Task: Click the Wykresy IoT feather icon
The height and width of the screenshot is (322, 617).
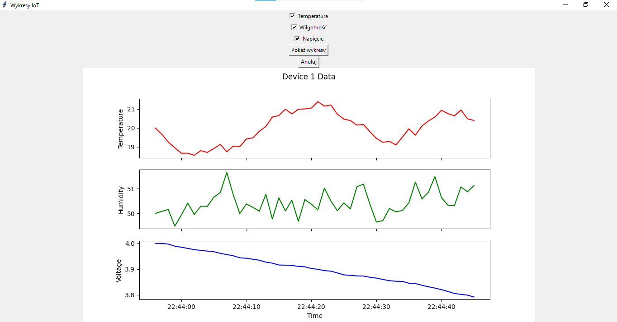Action: (5, 5)
